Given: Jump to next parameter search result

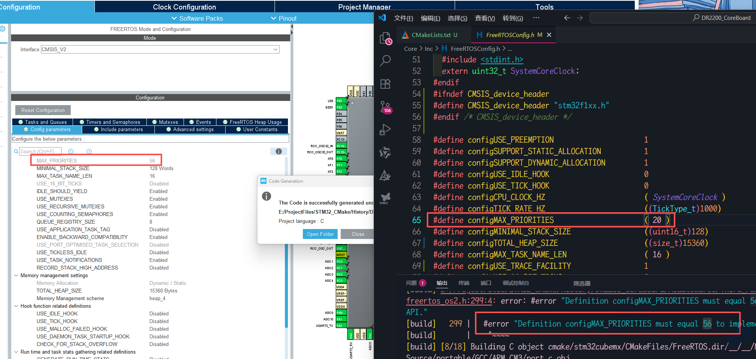Looking at the screenshot, I should (89, 151).
